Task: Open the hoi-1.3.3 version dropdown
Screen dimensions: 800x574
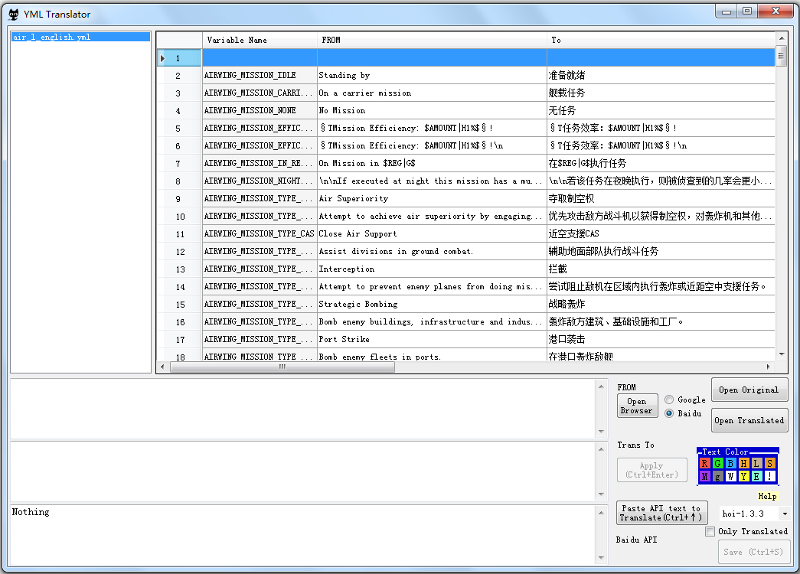Action: pyautogui.click(x=785, y=514)
